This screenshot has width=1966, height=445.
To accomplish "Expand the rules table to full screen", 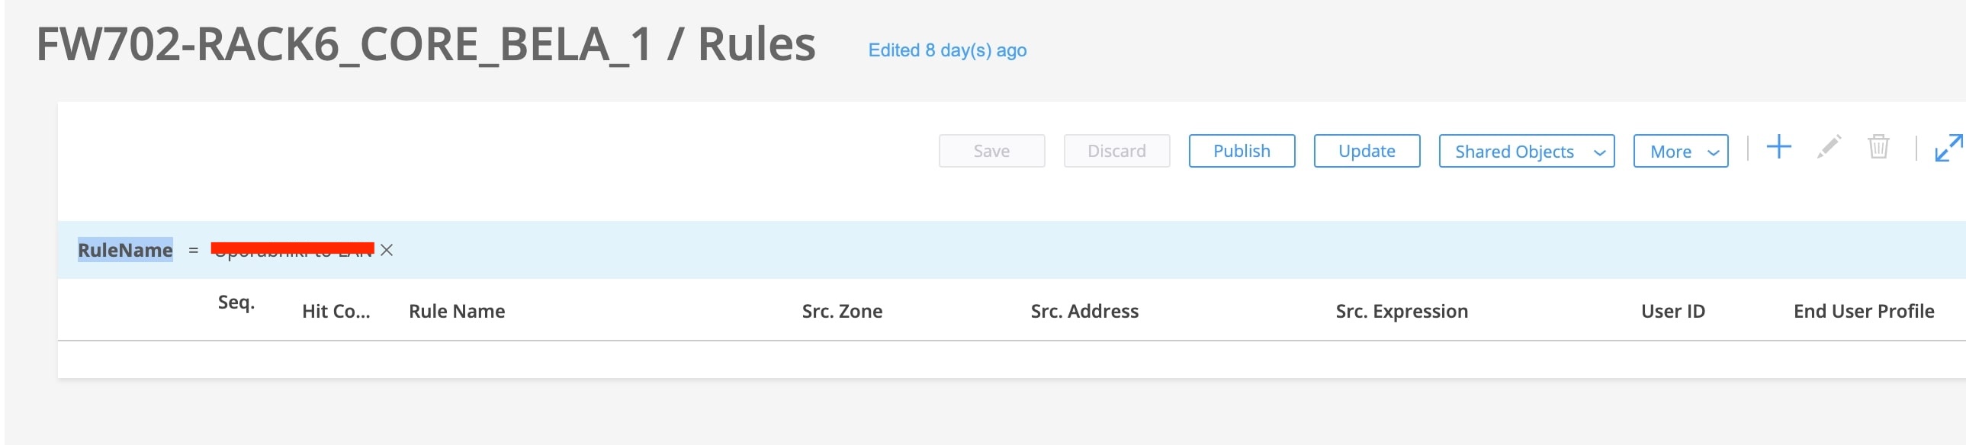I will (x=1948, y=148).
